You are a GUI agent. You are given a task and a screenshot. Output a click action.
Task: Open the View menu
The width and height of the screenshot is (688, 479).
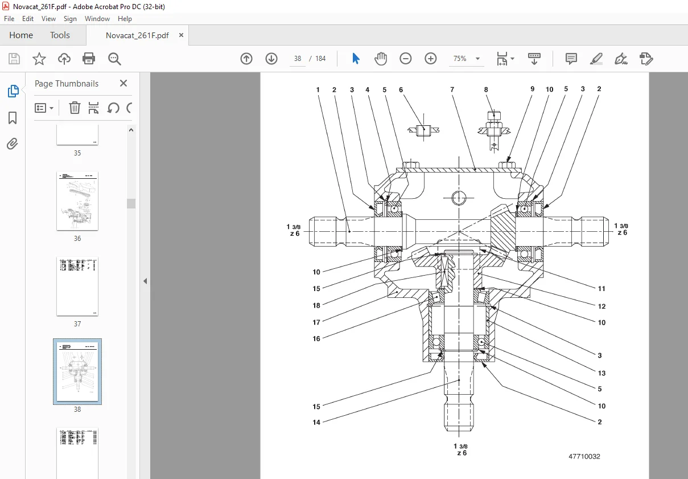pos(48,19)
